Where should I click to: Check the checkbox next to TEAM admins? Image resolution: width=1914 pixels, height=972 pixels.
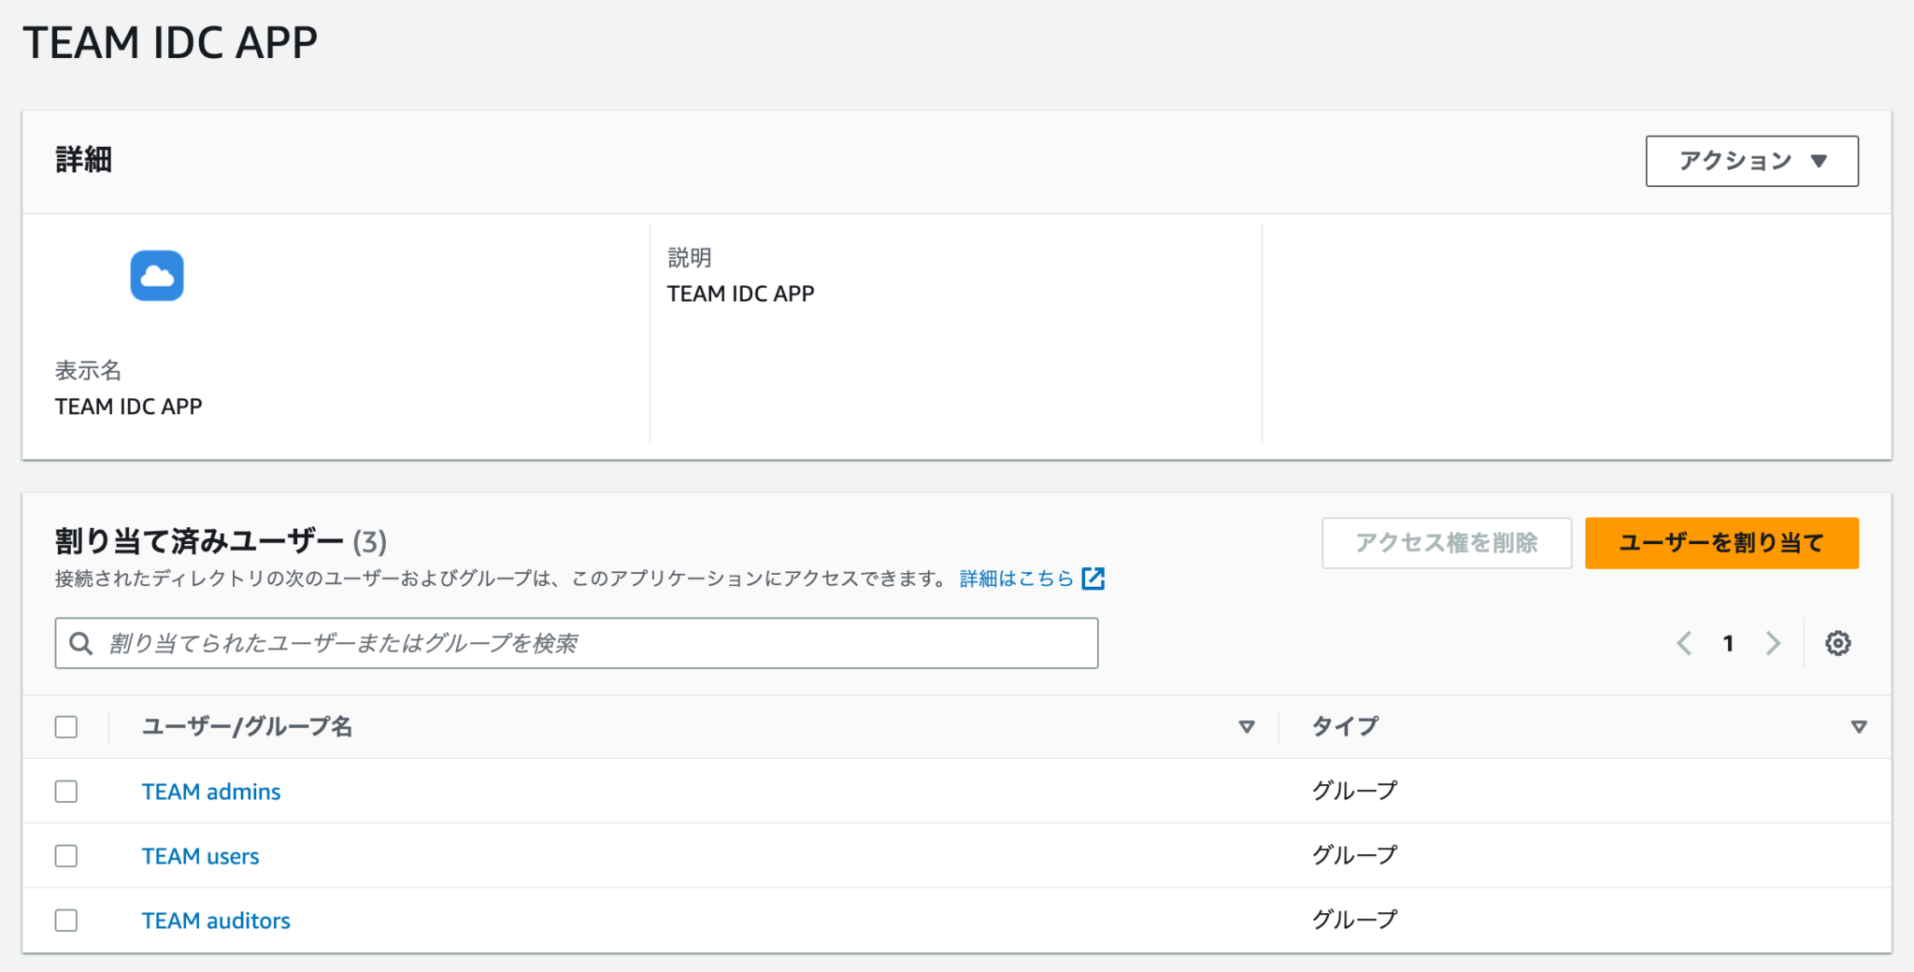(x=65, y=792)
